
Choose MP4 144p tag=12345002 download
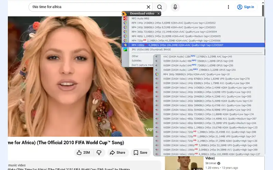point(193,23)
